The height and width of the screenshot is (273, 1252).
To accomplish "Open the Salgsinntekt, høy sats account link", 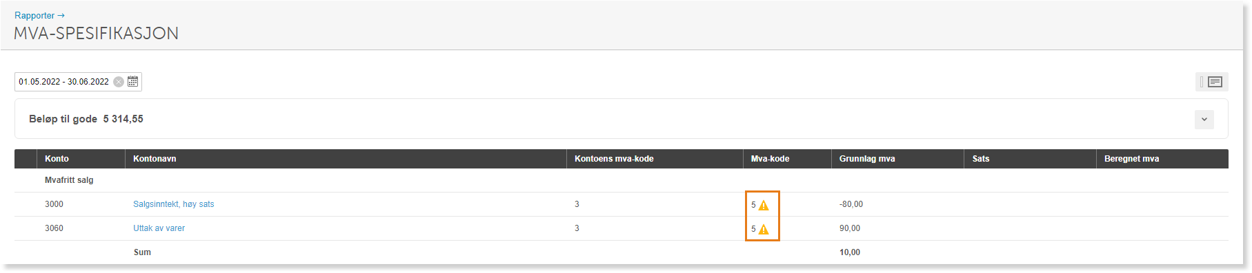I will click(174, 204).
